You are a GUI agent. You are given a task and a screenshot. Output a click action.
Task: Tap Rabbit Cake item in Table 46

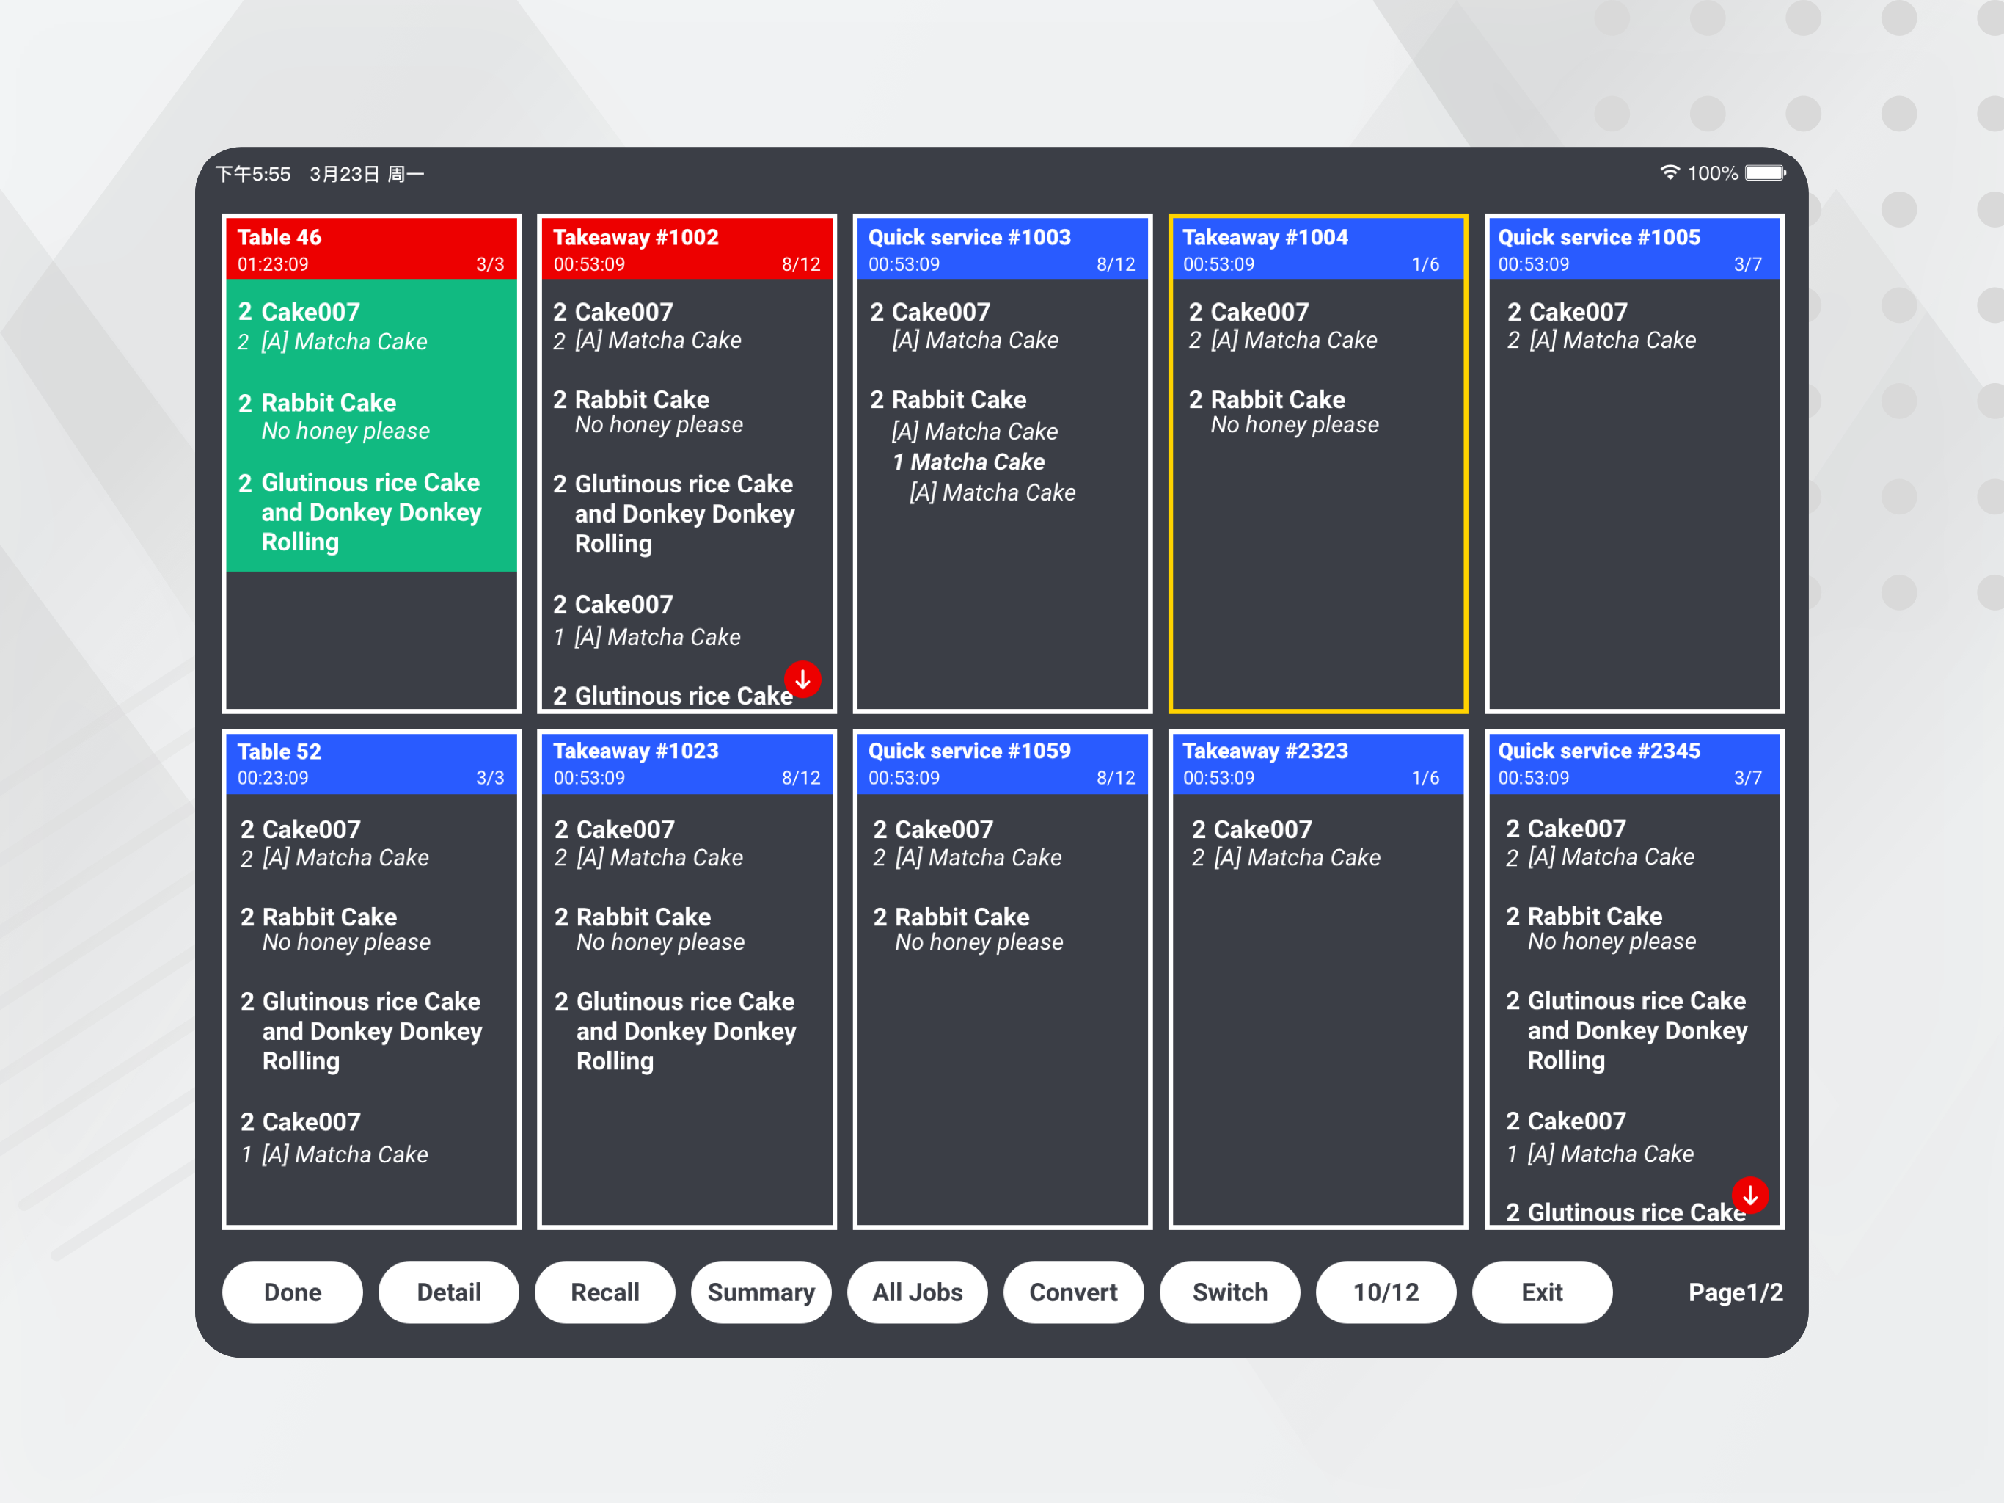coord(317,402)
